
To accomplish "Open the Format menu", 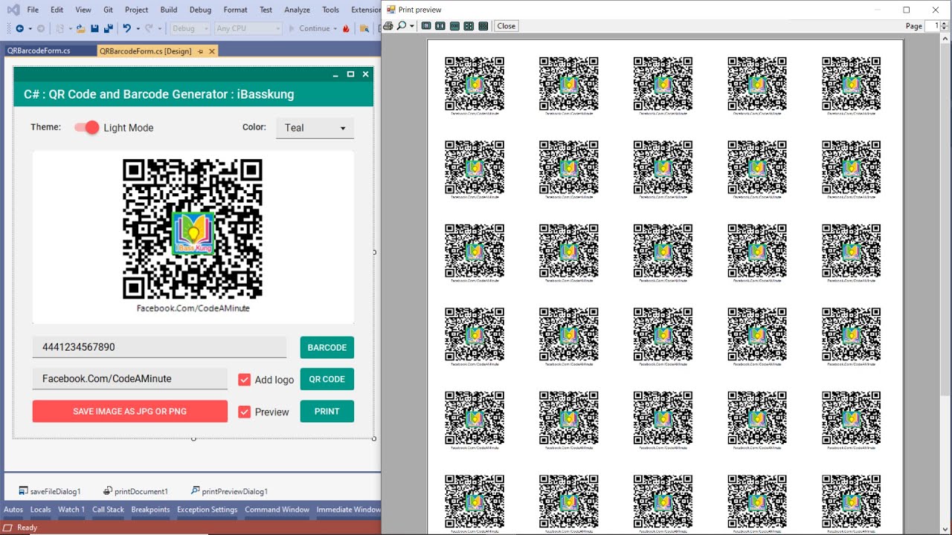I will [x=235, y=10].
